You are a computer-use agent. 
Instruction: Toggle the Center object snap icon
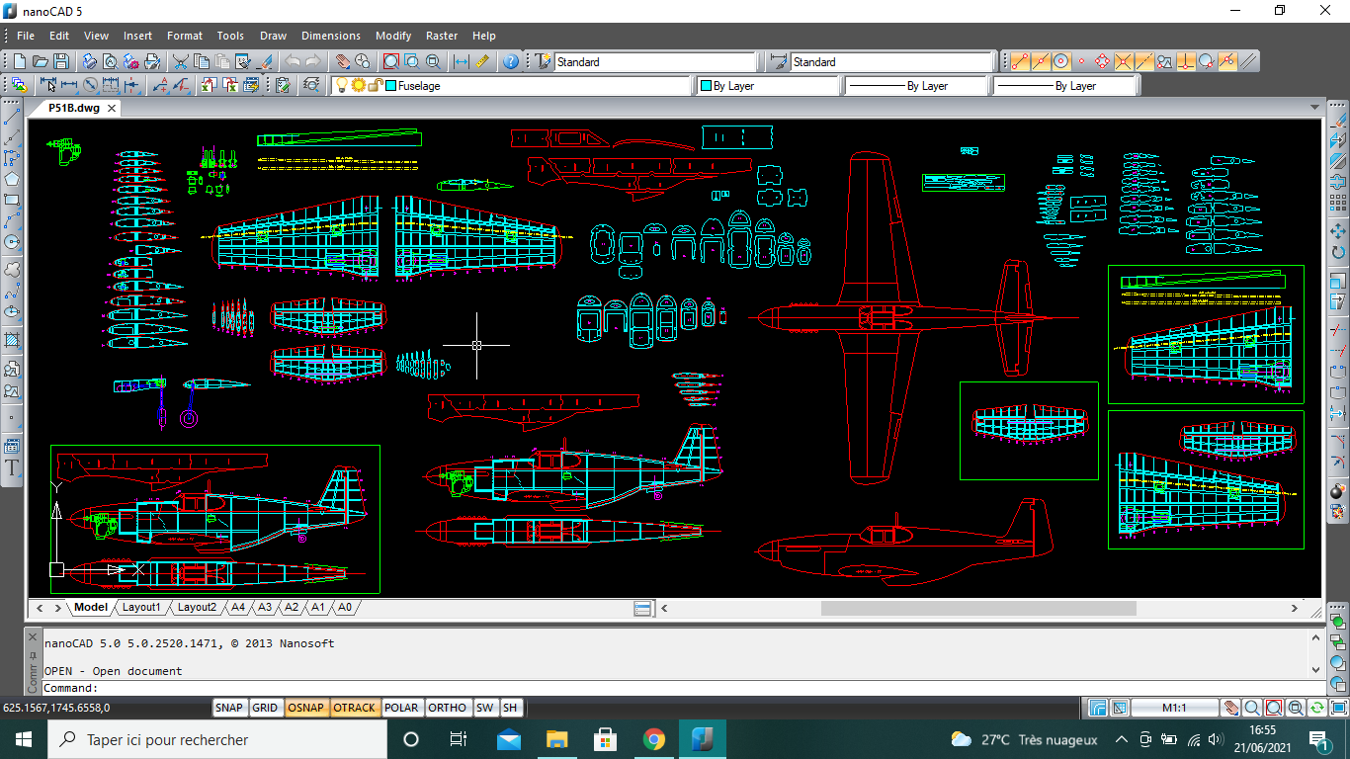(1061, 61)
